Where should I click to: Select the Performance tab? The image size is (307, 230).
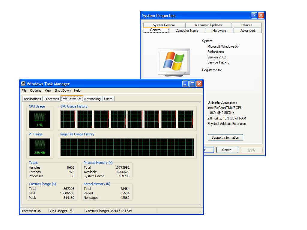point(72,98)
